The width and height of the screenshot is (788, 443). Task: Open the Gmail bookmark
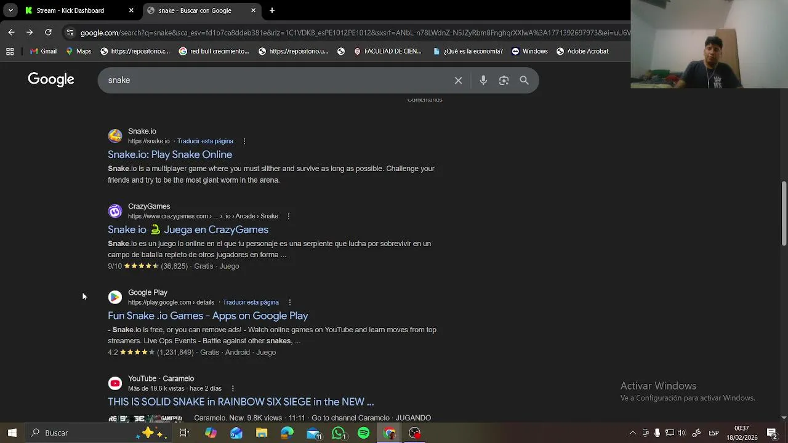(x=43, y=51)
